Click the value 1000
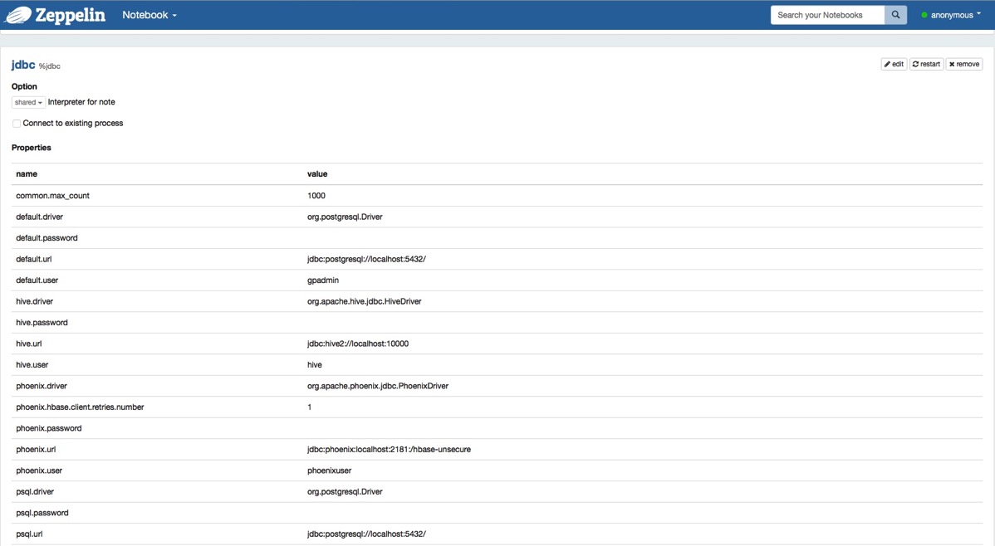 point(316,196)
